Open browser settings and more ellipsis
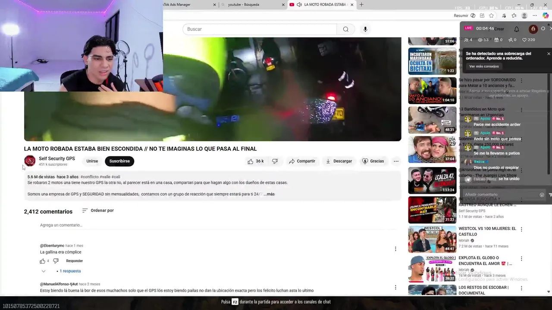Image resolution: width=552 pixels, height=310 pixels. tap(535, 15)
